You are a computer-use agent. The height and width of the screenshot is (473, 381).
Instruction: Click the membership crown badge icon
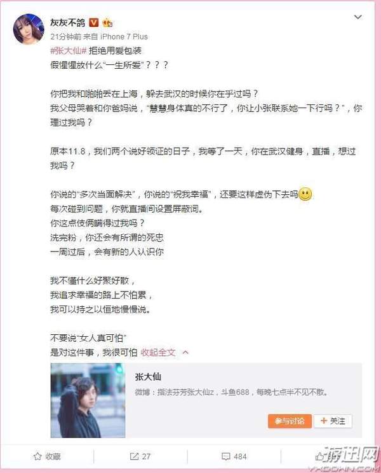pos(107,23)
